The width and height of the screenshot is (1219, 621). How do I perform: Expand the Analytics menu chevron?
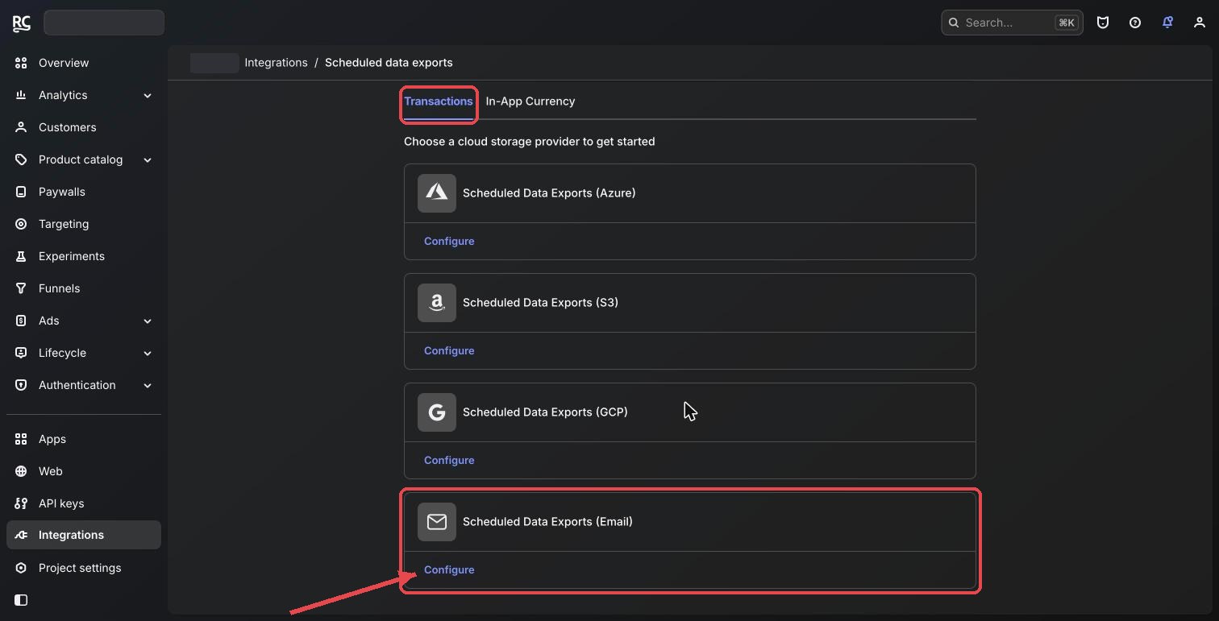pyautogui.click(x=148, y=96)
